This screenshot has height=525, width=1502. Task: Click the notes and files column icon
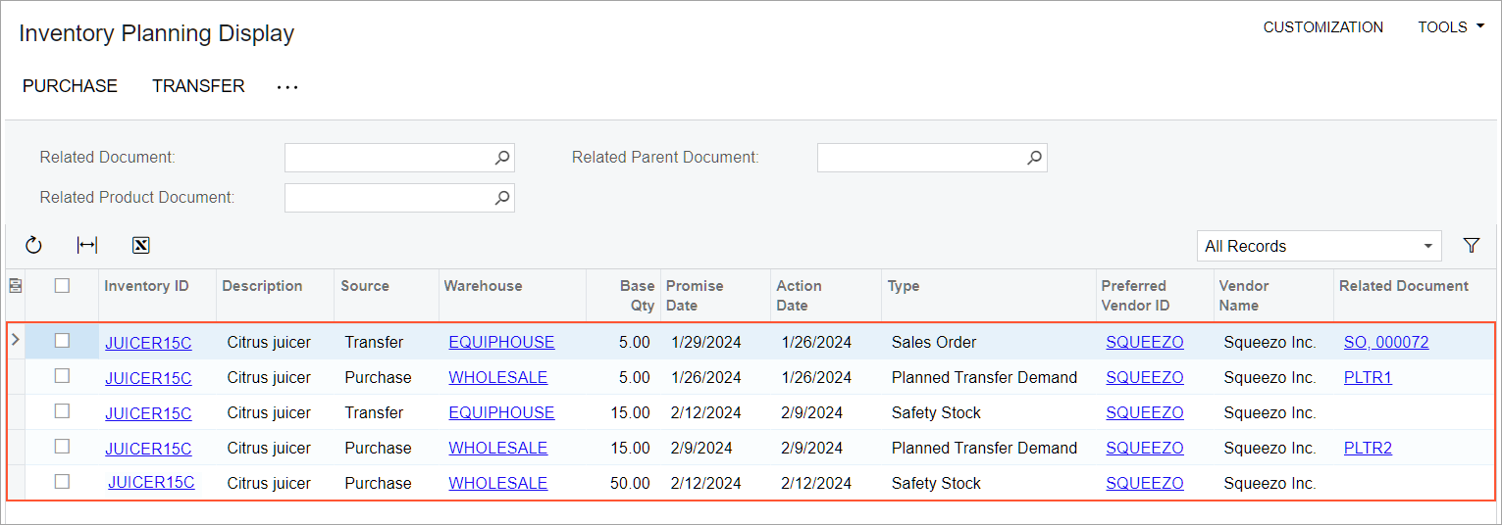15,286
